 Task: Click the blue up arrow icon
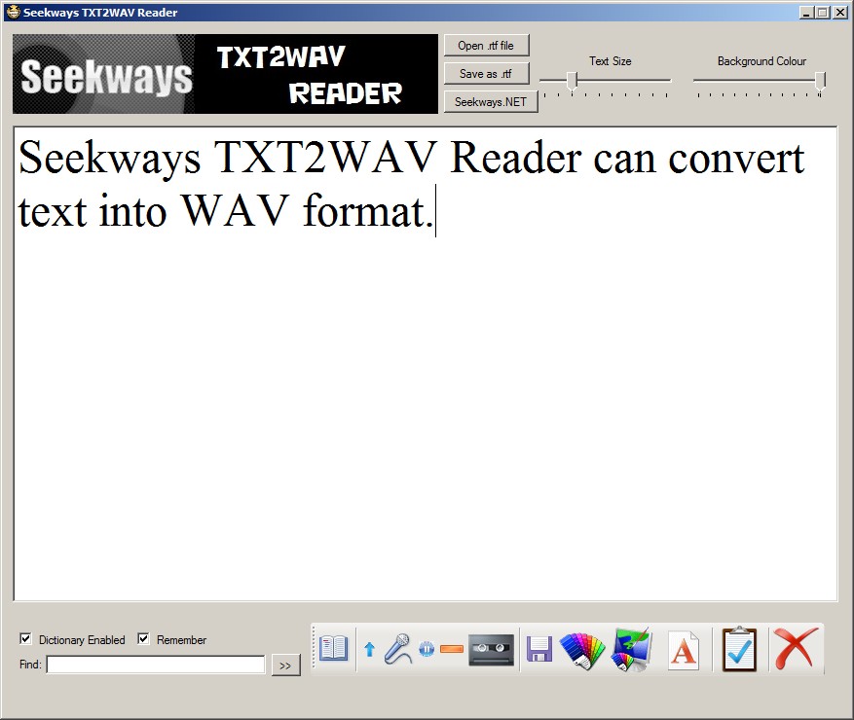(370, 649)
